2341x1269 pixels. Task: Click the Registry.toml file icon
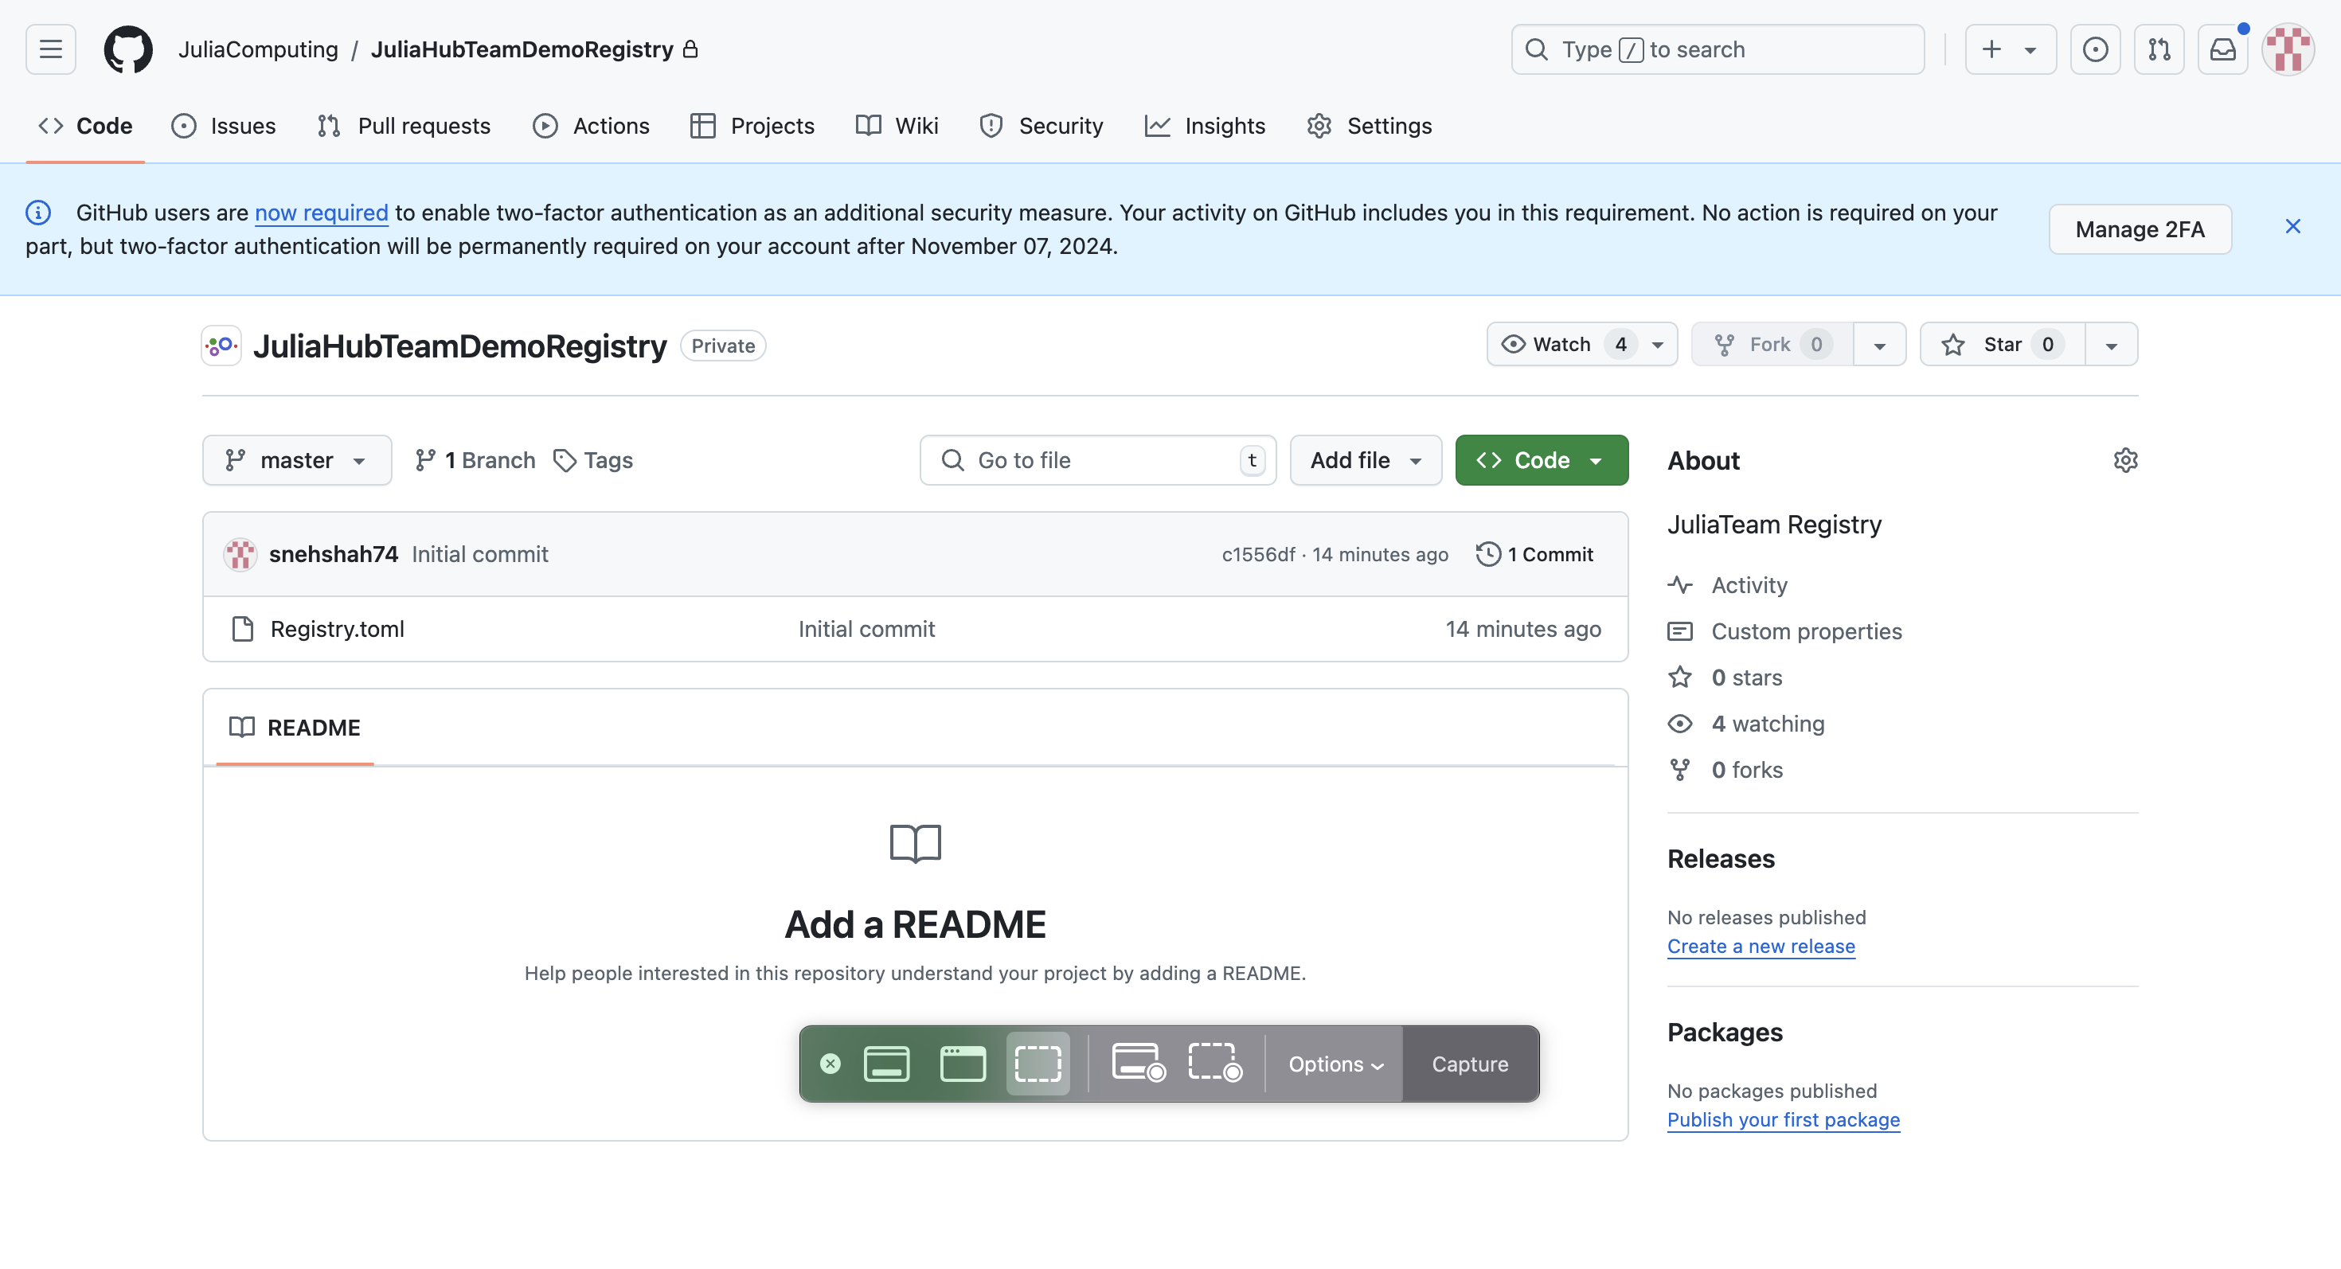click(x=243, y=629)
